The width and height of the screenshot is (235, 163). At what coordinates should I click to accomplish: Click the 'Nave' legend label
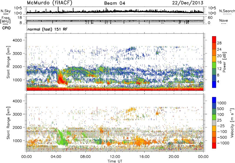224,21
